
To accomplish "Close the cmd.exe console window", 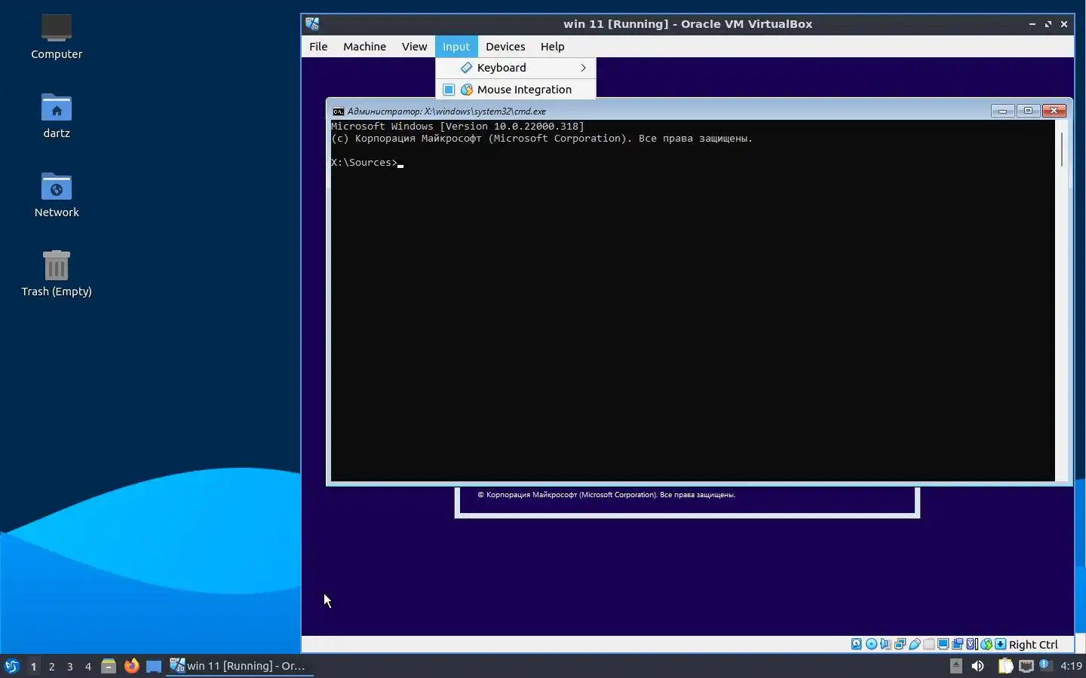I will click(x=1054, y=111).
